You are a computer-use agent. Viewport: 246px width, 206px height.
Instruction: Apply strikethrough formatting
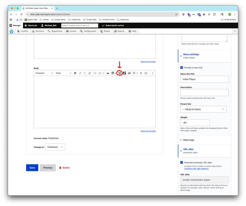[x=141, y=73]
